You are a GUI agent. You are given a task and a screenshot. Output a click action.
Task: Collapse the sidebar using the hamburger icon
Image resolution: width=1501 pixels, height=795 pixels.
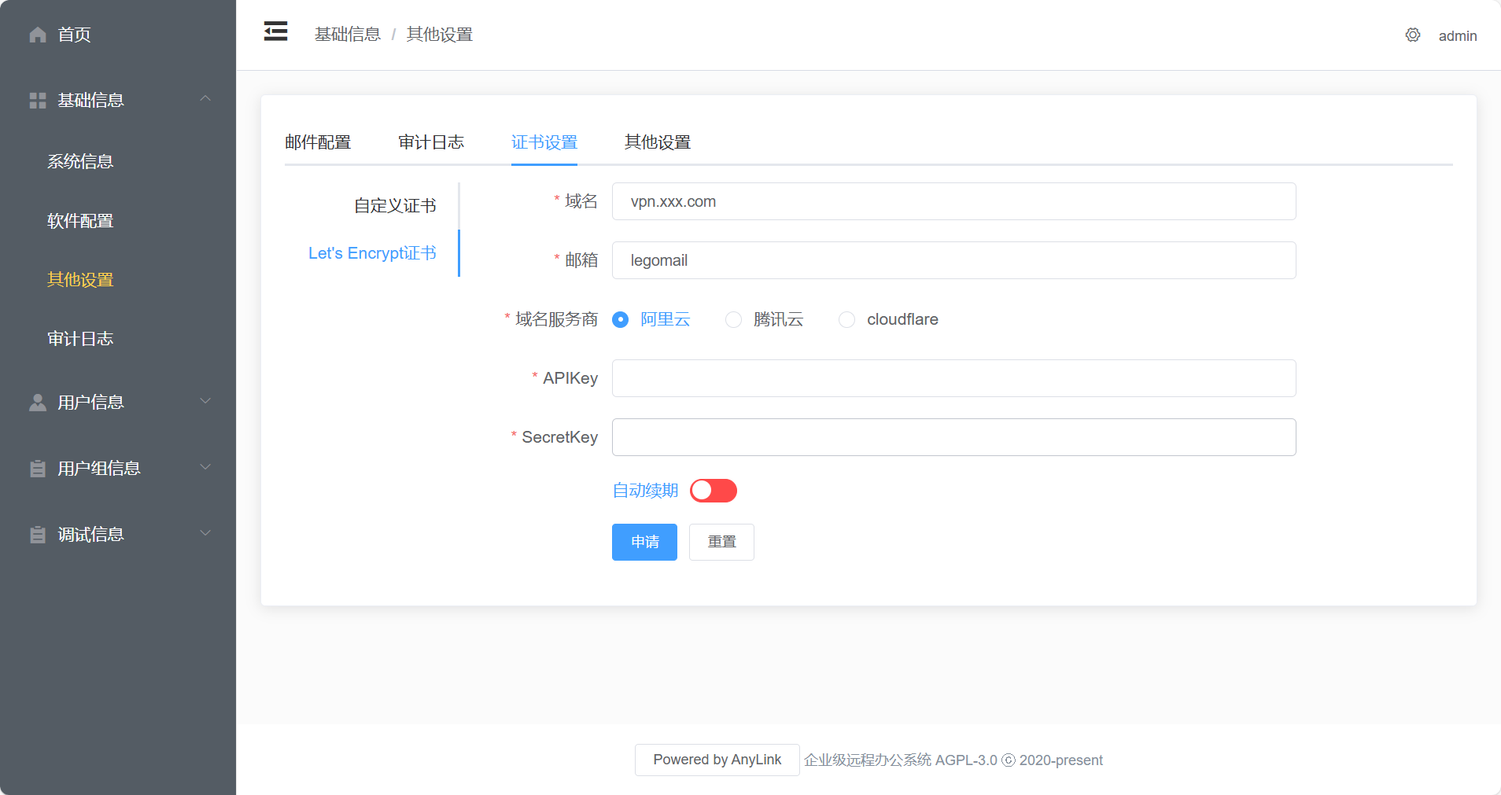click(x=275, y=31)
